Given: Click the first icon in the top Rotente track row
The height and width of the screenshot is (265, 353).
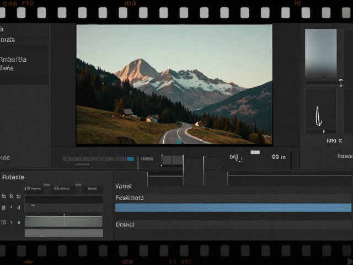Looking at the screenshot, I should point(4,197).
